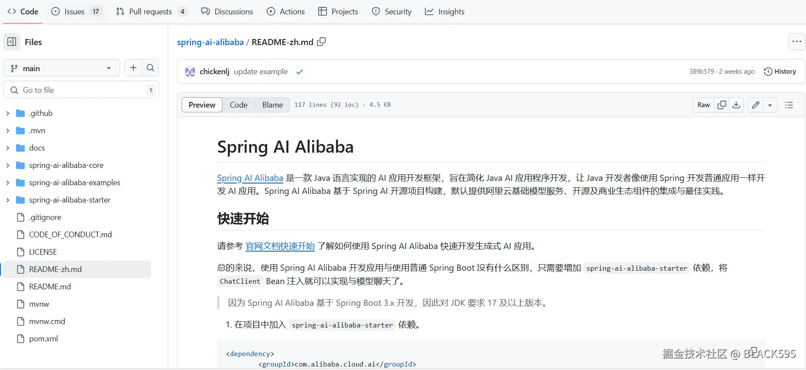Open the spring-ai-alibaba breadcrumb link
The image size is (806, 370).
(210, 42)
